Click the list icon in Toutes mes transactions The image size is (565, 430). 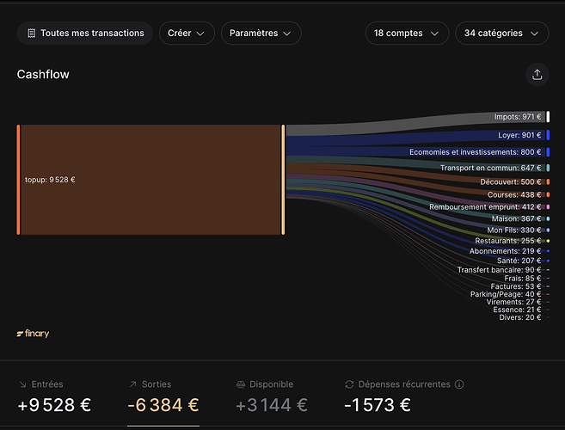coord(31,34)
